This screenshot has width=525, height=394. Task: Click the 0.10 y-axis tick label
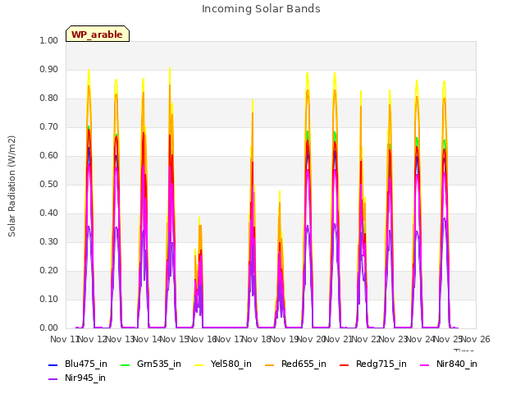click(x=49, y=299)
